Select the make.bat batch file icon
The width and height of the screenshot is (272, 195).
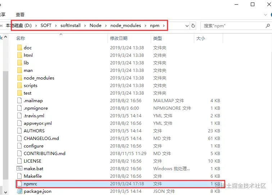pyautogui.click(x=19, y=168)
